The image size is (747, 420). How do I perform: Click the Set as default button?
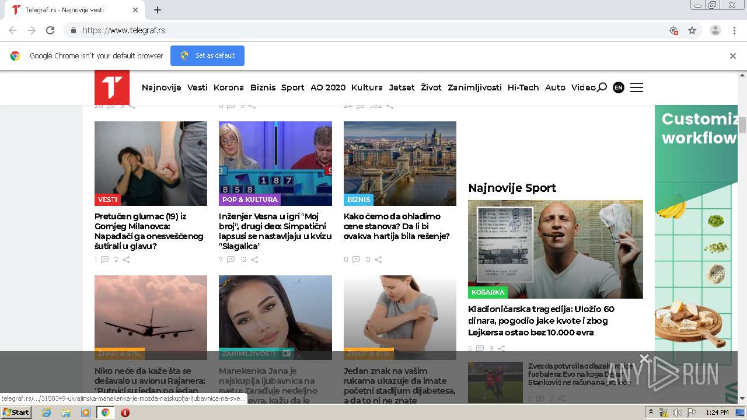[207, 56]
